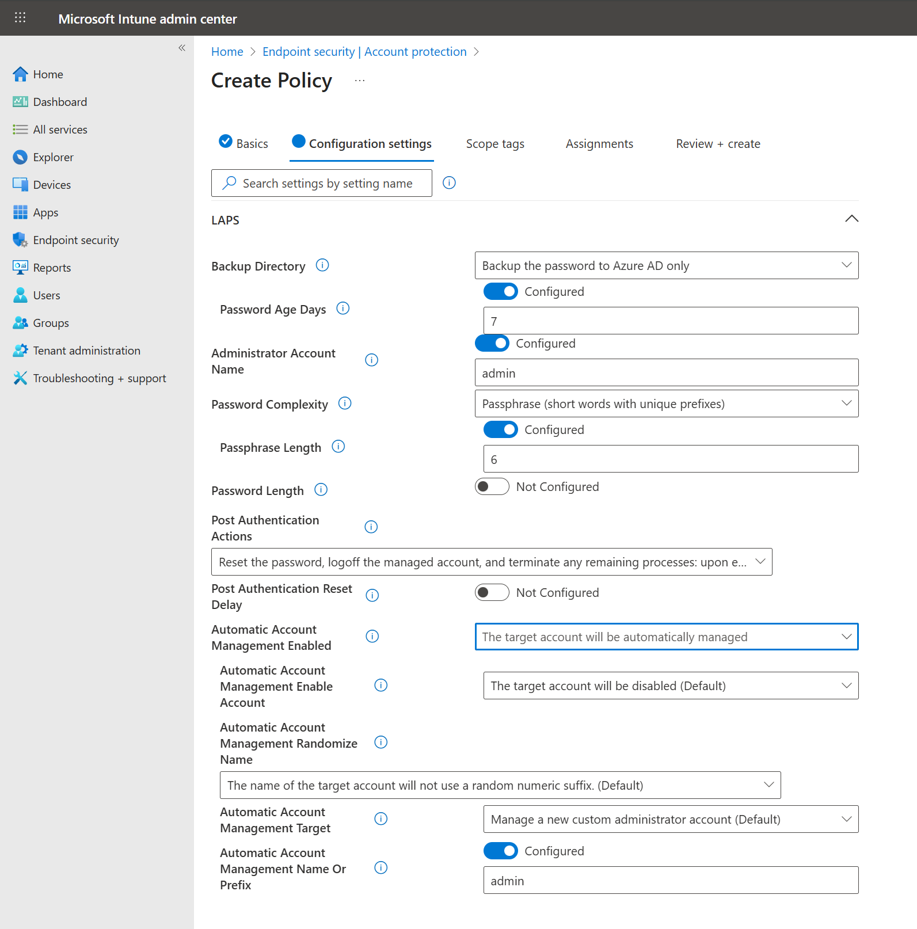Show info tooltip for Backup Directory

tap(322, 265)
